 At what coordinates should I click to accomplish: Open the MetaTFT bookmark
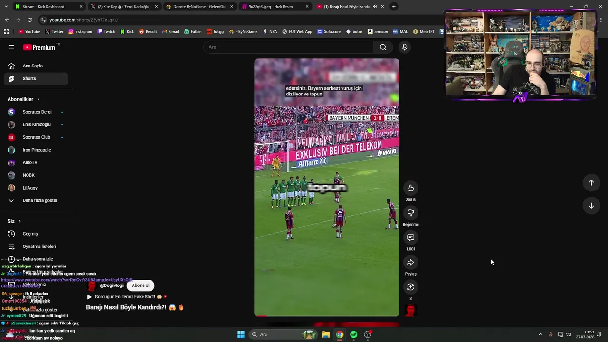point(424,31)
